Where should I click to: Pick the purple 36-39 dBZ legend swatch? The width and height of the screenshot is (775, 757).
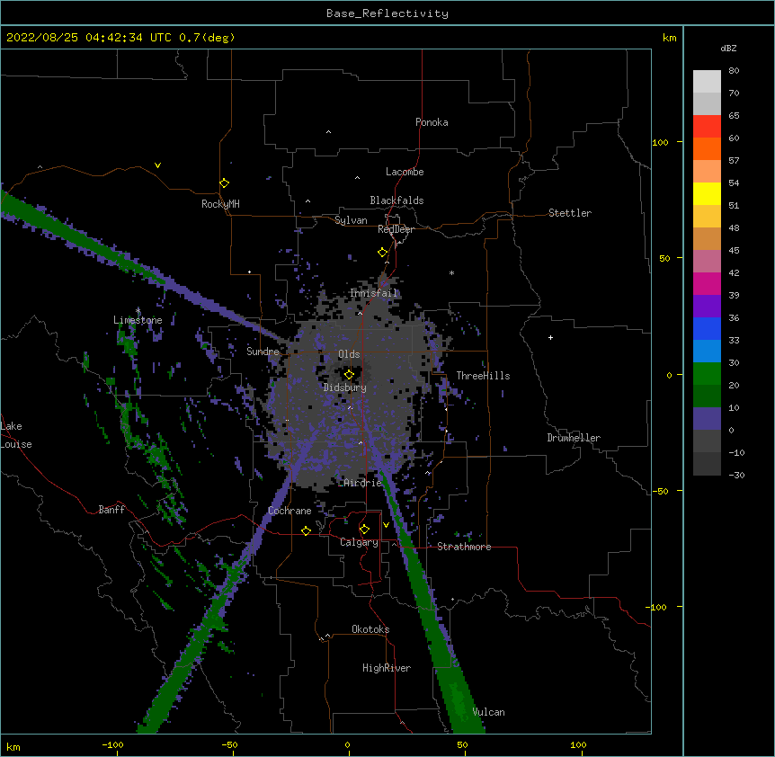[707, 307]
